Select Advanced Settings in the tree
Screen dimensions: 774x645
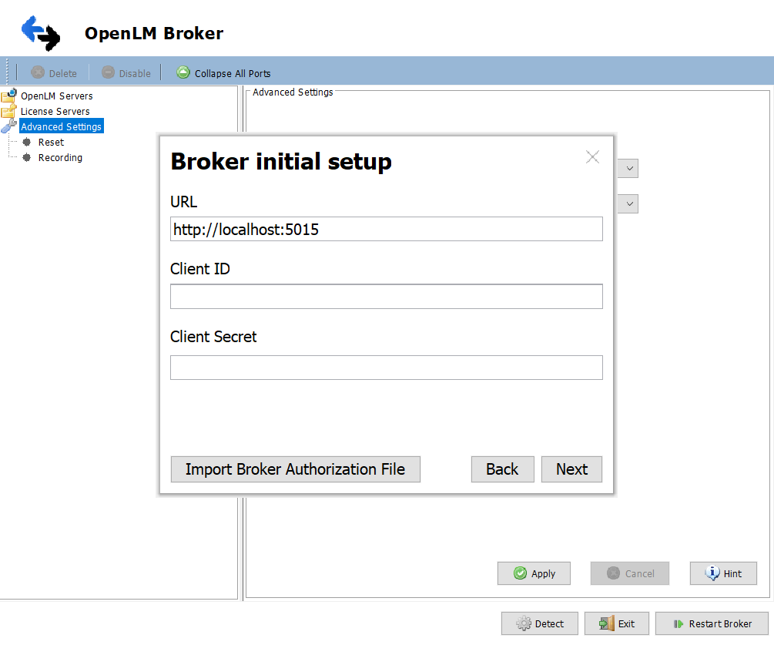[61, 127]
